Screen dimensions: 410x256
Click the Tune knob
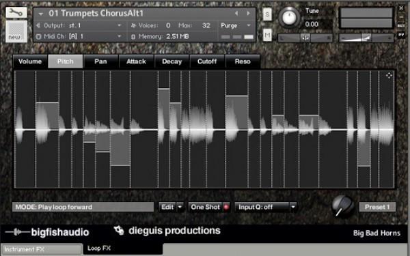(289, 18)
